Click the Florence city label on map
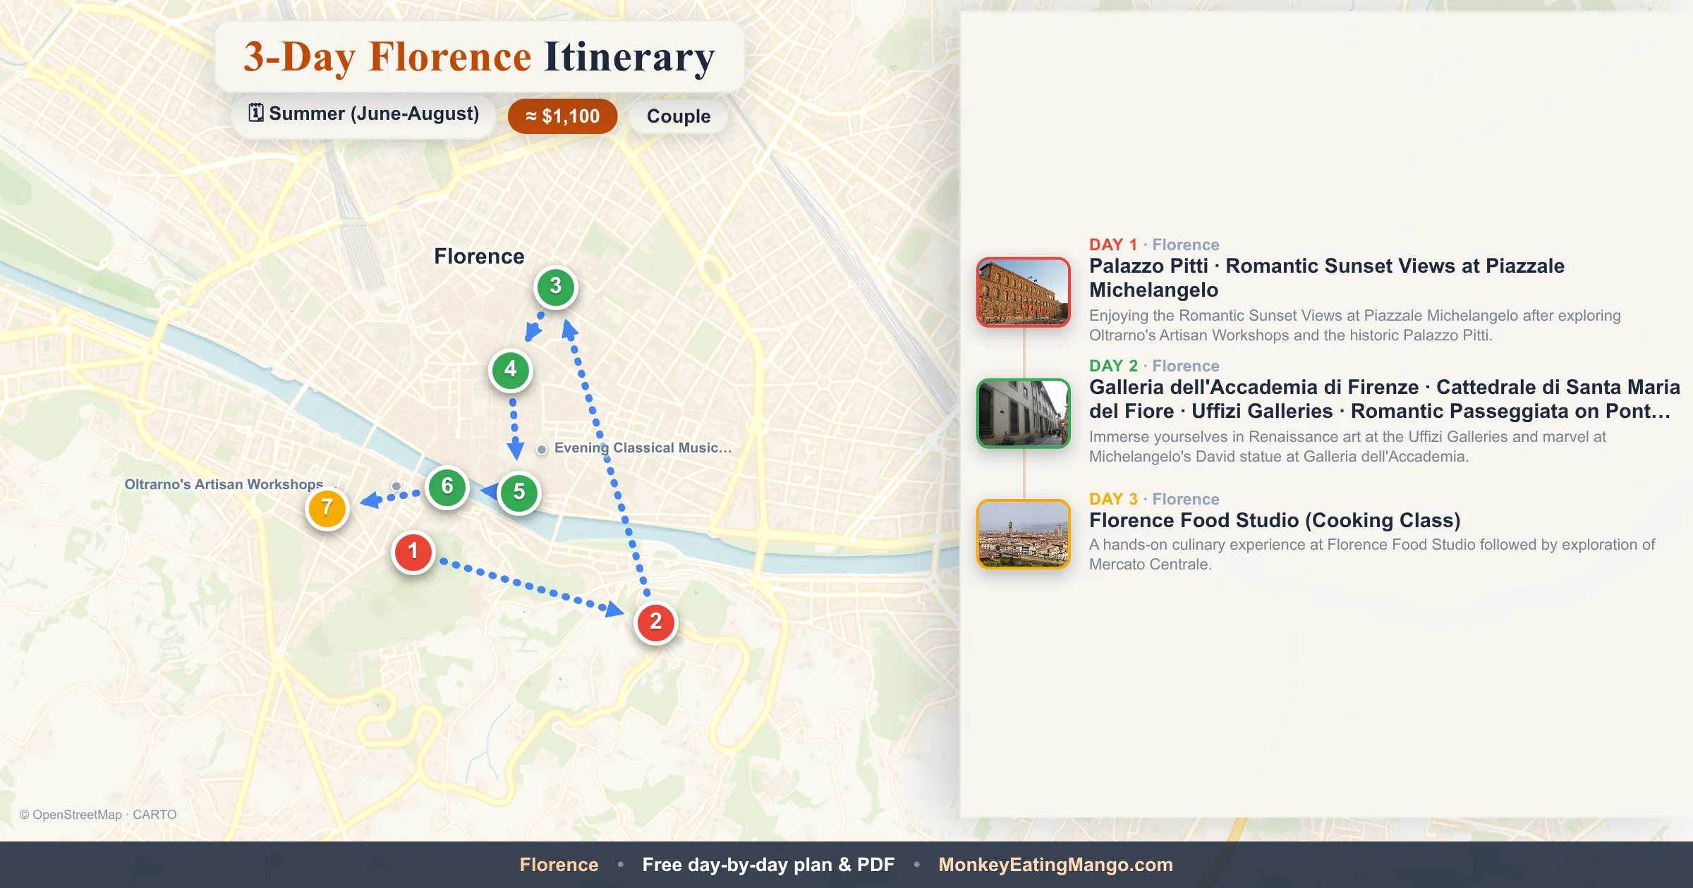The width and height of the screenshot is (1693, 888). [479, 256]
